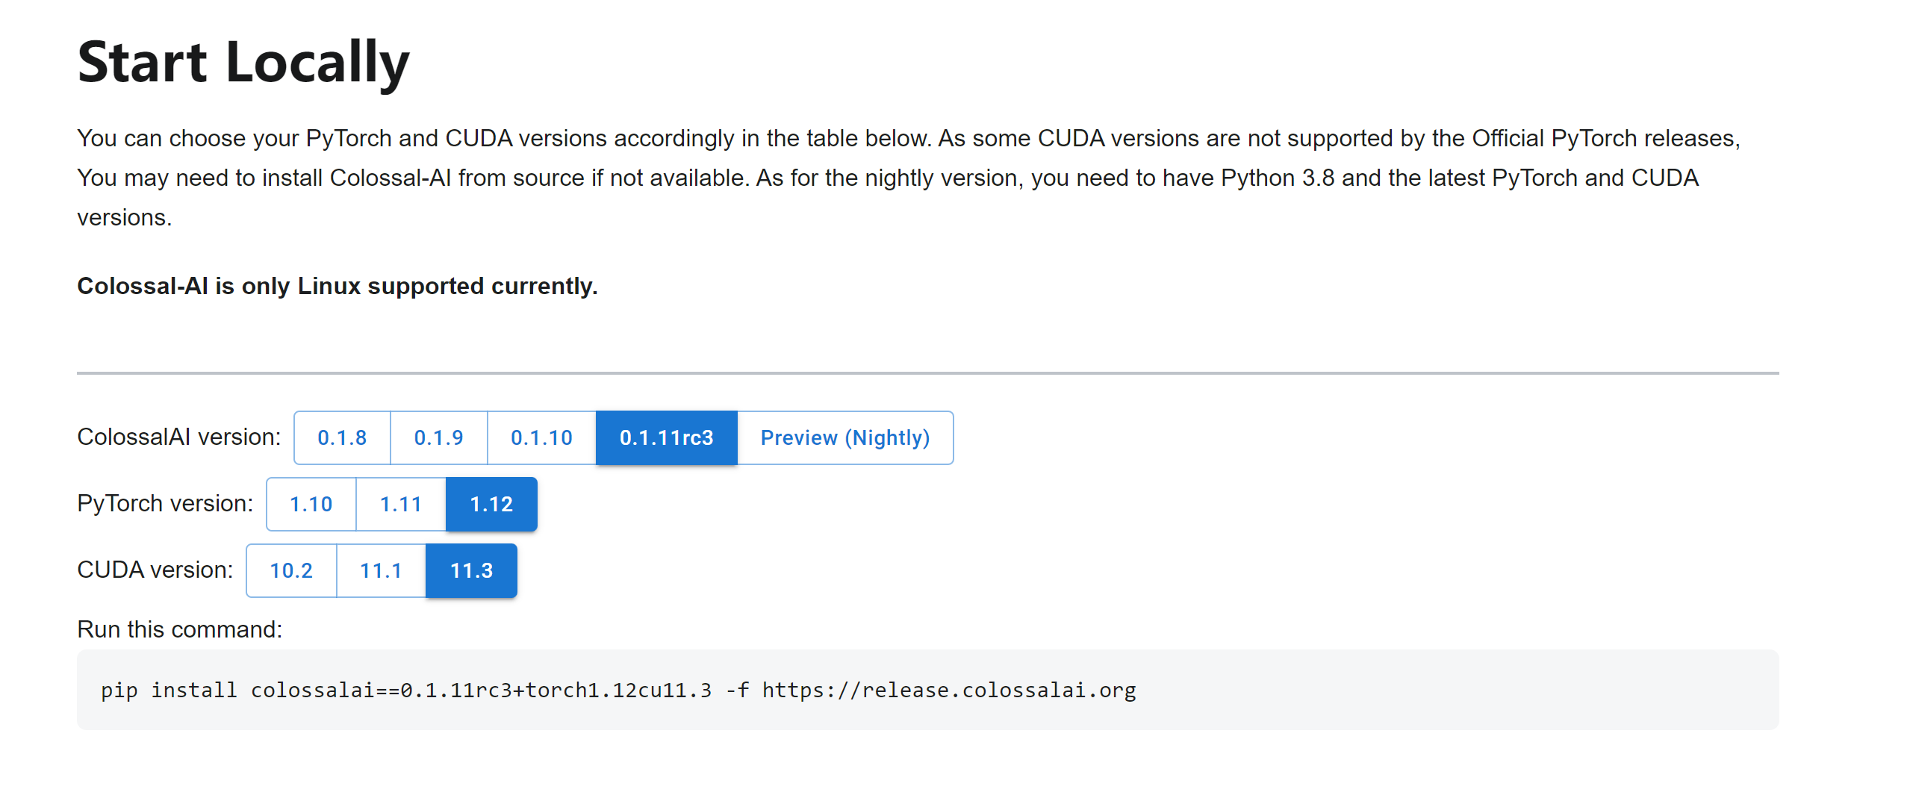Select ColossalAI version 0.1.9
This screenshot has height=798, width=1910.
(x=439, y=438)
